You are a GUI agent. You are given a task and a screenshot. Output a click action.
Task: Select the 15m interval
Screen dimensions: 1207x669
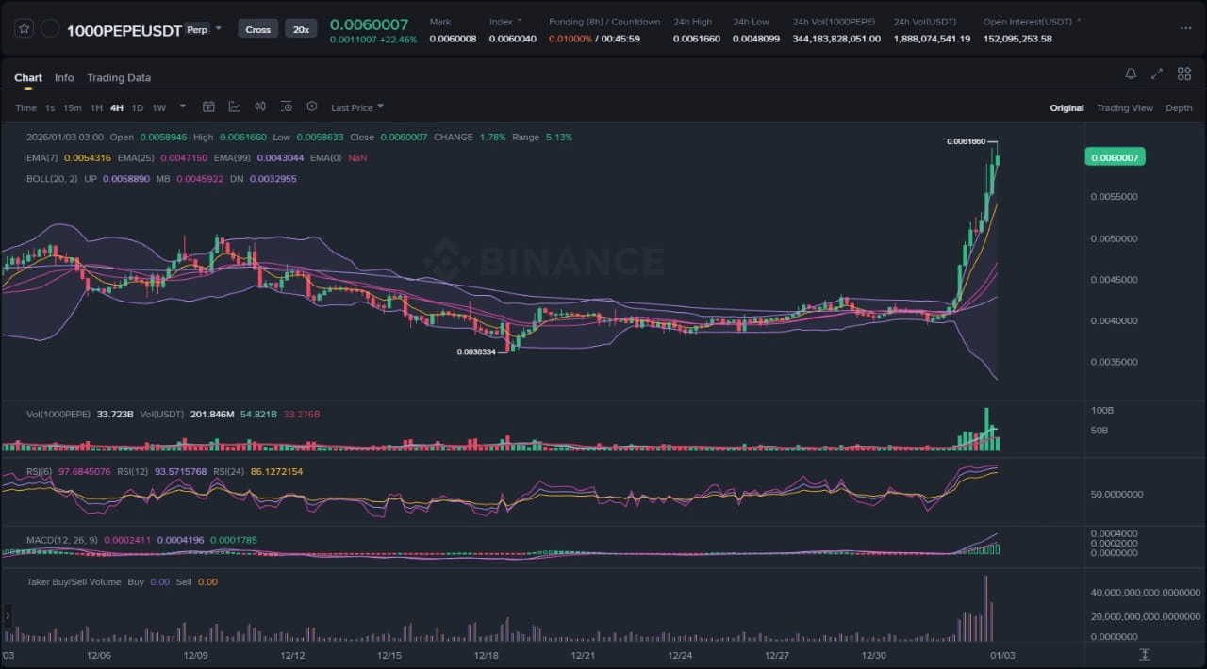(73, 107)
